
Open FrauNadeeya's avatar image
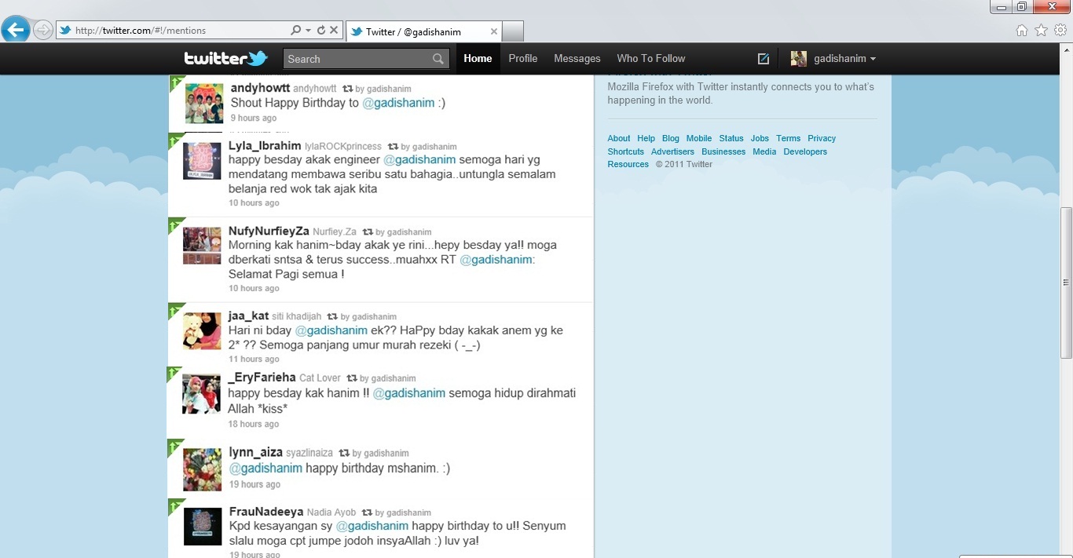tap(203, 527)
